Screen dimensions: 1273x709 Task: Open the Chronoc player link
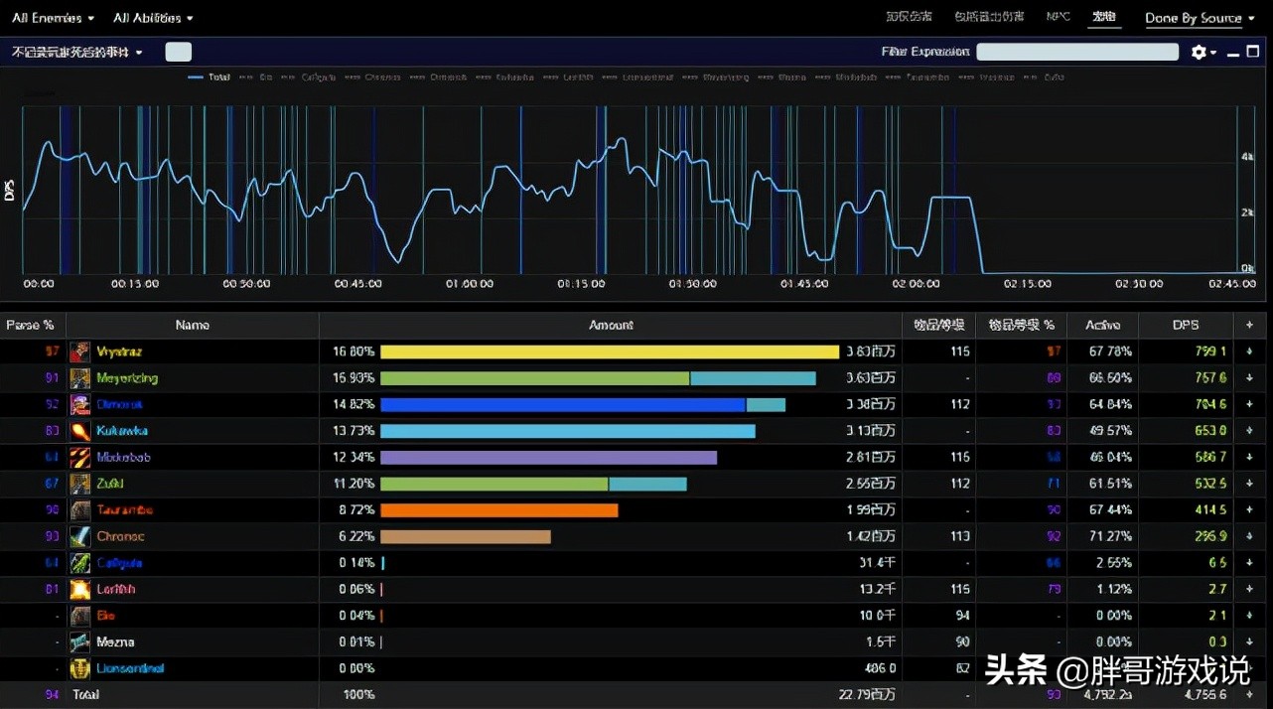[x=120, y=536]
